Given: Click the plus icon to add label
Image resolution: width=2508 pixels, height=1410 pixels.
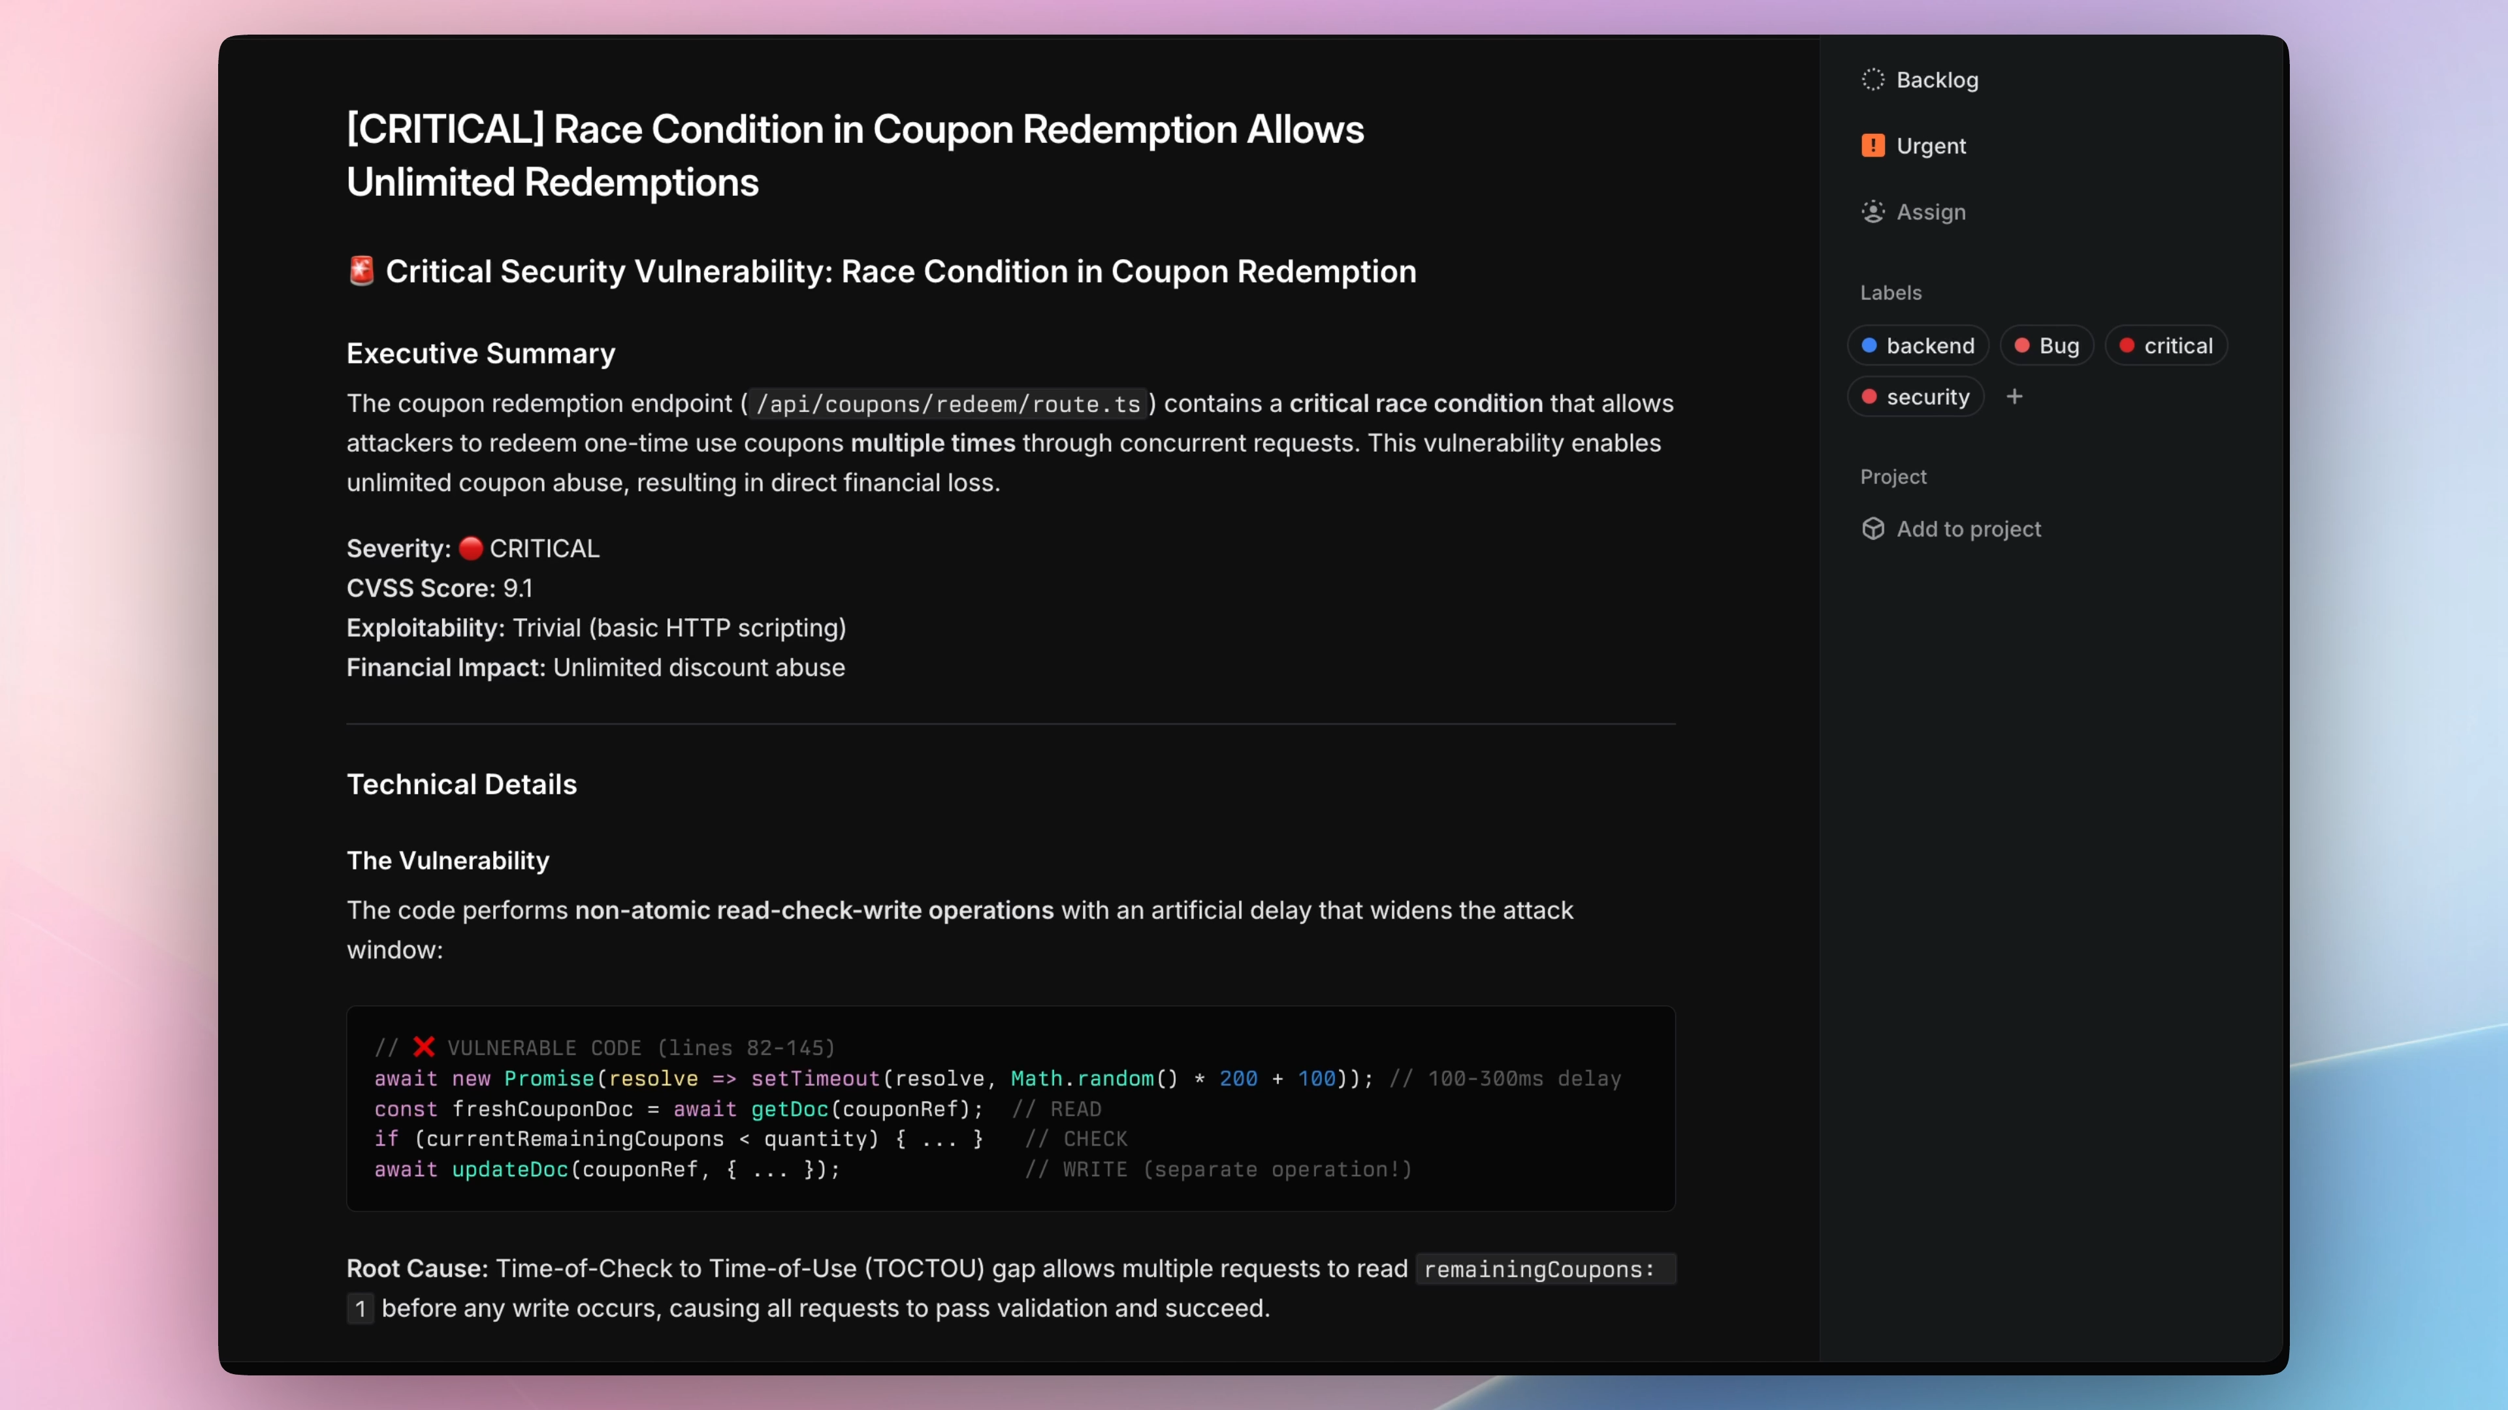Looking at the screenshot, I should pyautogui.click(x=2014, y=396).
